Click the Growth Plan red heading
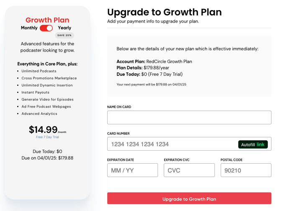This screenshot has height=211, width=288. point(47,20)
